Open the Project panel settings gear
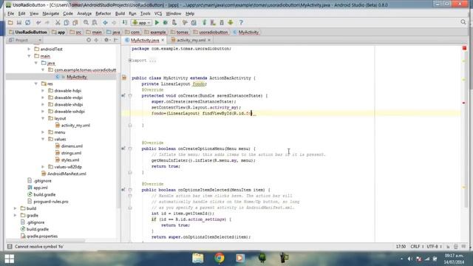Screen dimensions: 473x266 [x=106, y=40]
